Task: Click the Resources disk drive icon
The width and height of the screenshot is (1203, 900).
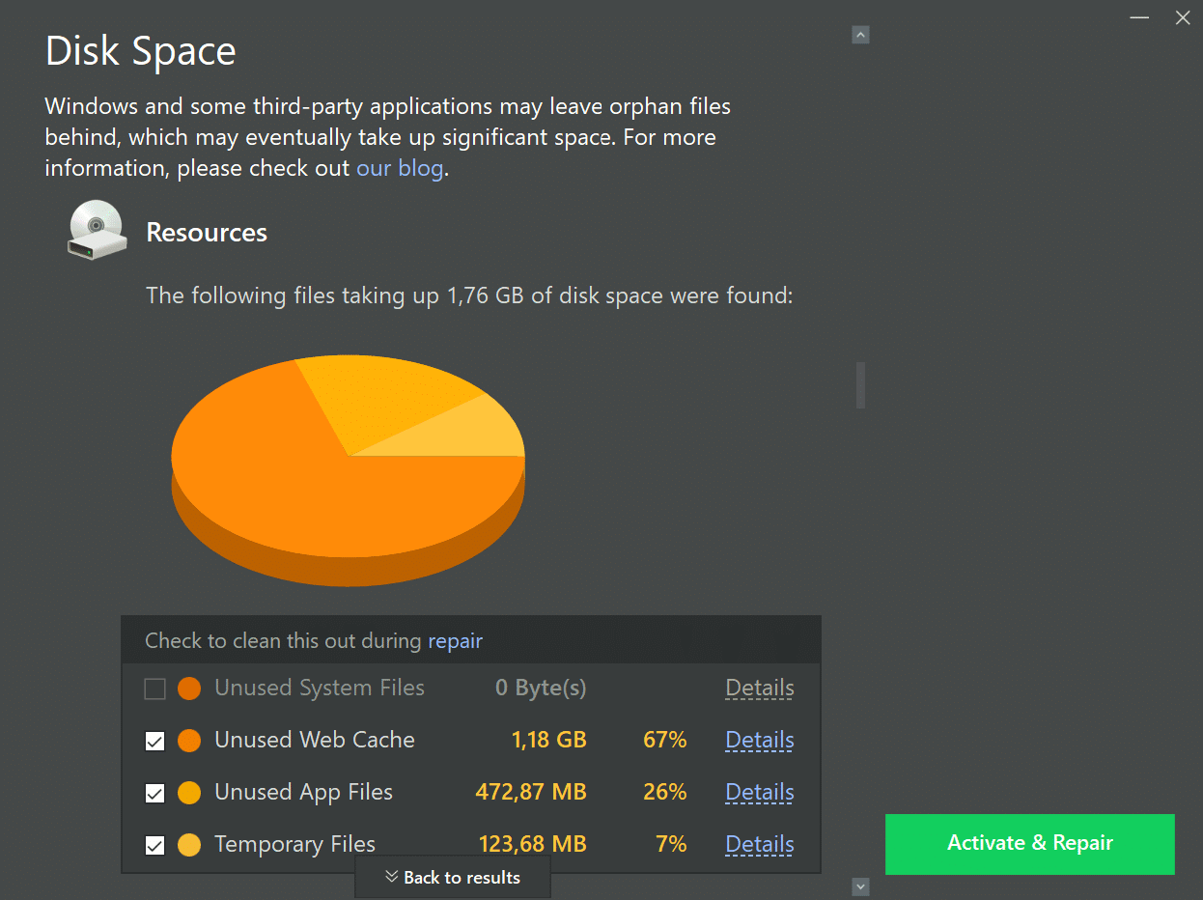Action: (97, 230)
